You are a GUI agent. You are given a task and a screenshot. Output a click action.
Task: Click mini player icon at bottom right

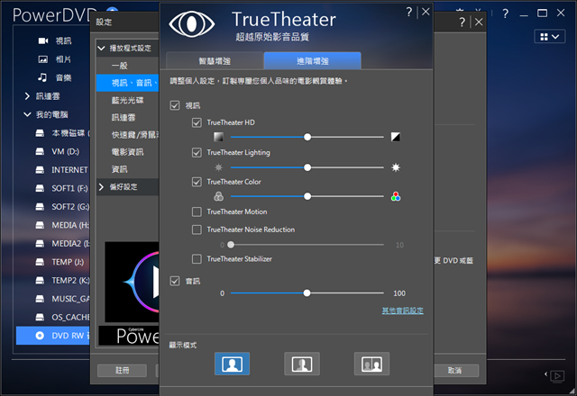coord(557,376)
